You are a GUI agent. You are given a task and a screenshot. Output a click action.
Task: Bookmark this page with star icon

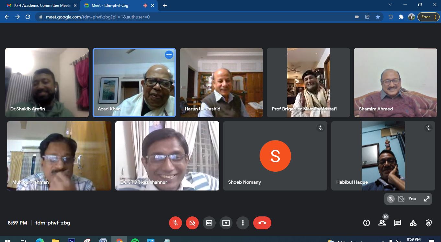coord(378,17)
